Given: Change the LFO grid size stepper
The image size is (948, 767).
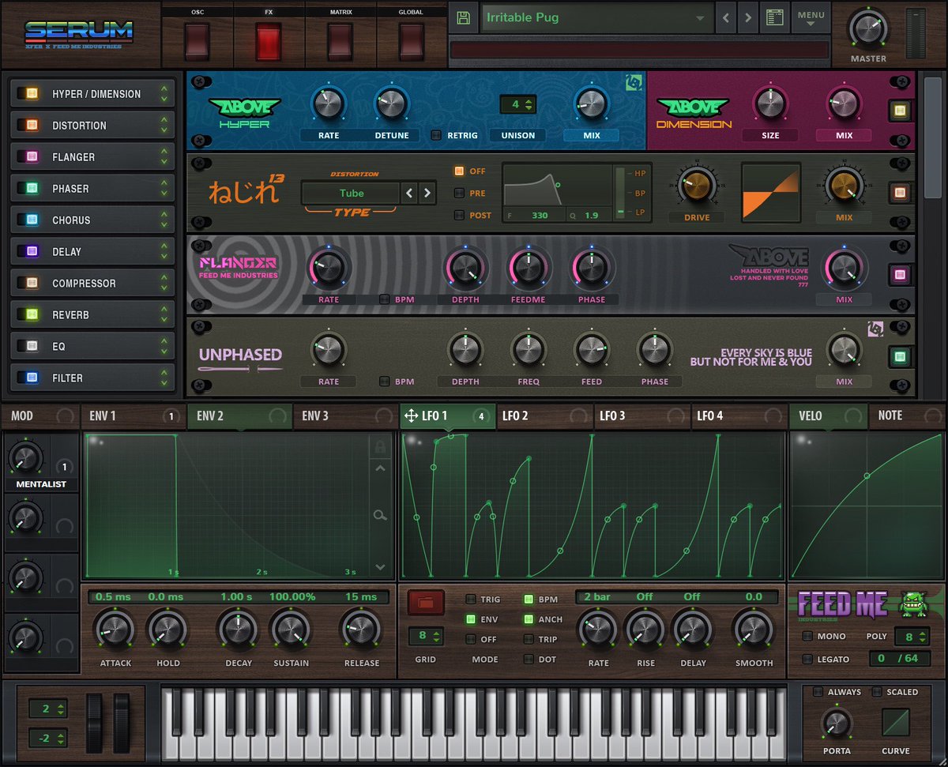Looking at the screenshot, I should (x=426, y=636).
